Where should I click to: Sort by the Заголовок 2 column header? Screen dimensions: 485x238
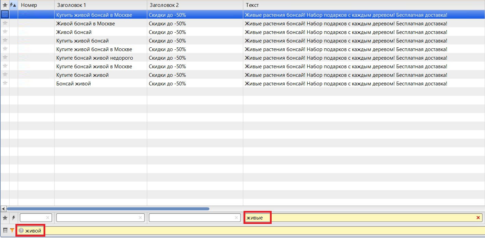(195, 5)
